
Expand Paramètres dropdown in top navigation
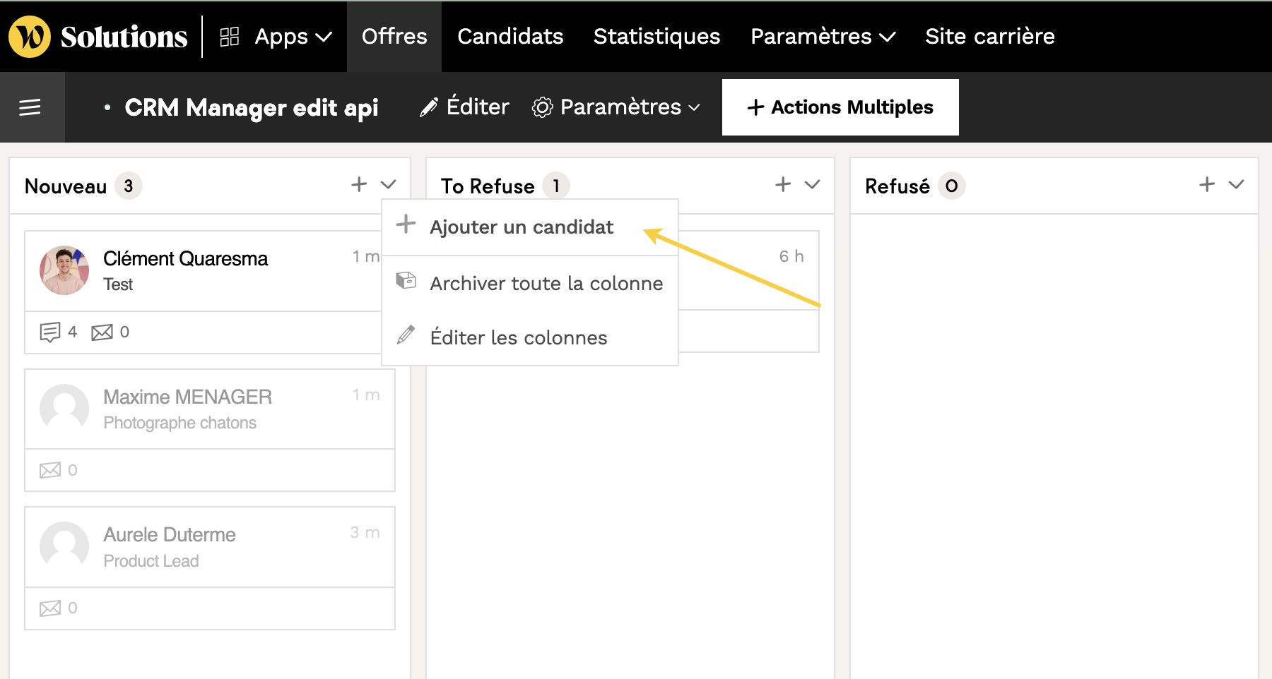pyautogui.click(x=823, y=37)
